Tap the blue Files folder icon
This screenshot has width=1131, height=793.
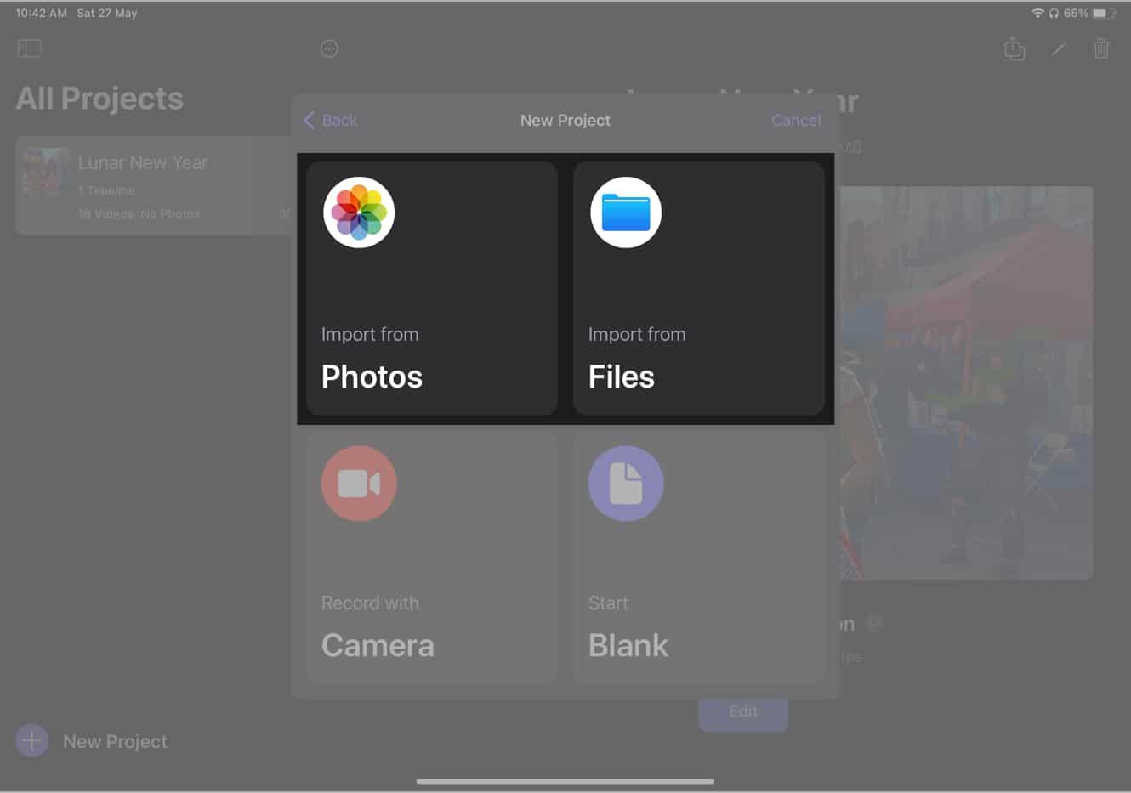click(626, 212)
